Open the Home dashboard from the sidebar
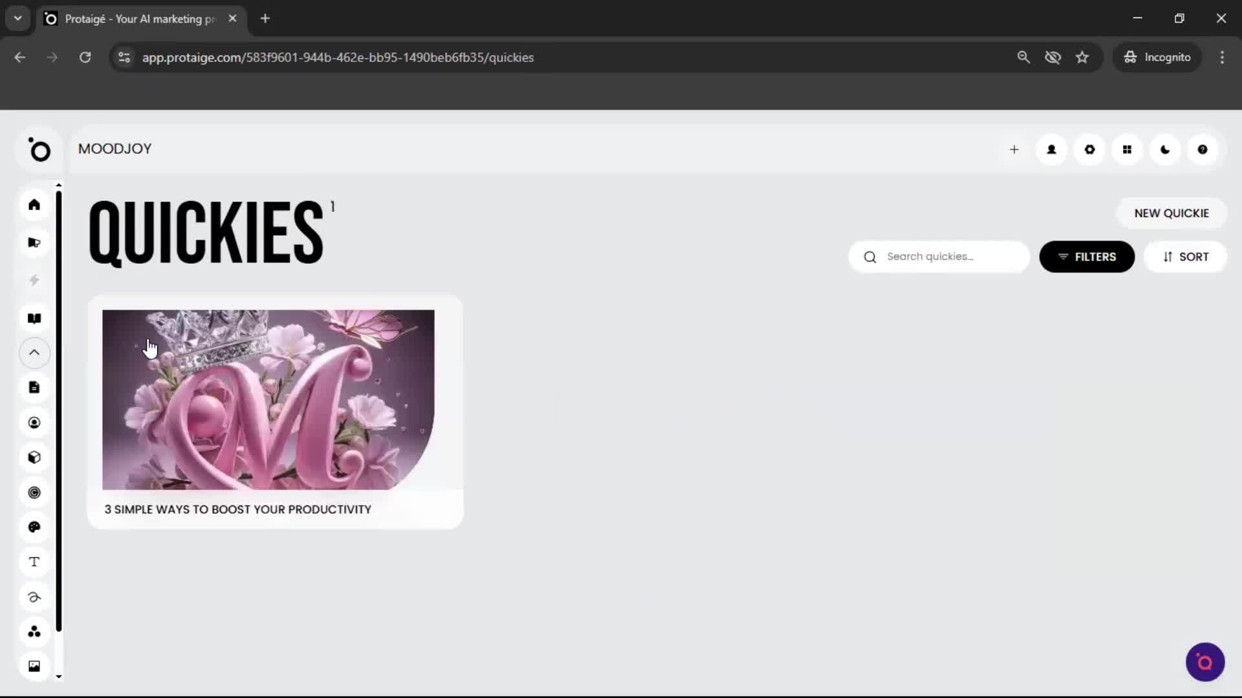The width and height of the screenshot is (1242, 698). click(34, 205)
